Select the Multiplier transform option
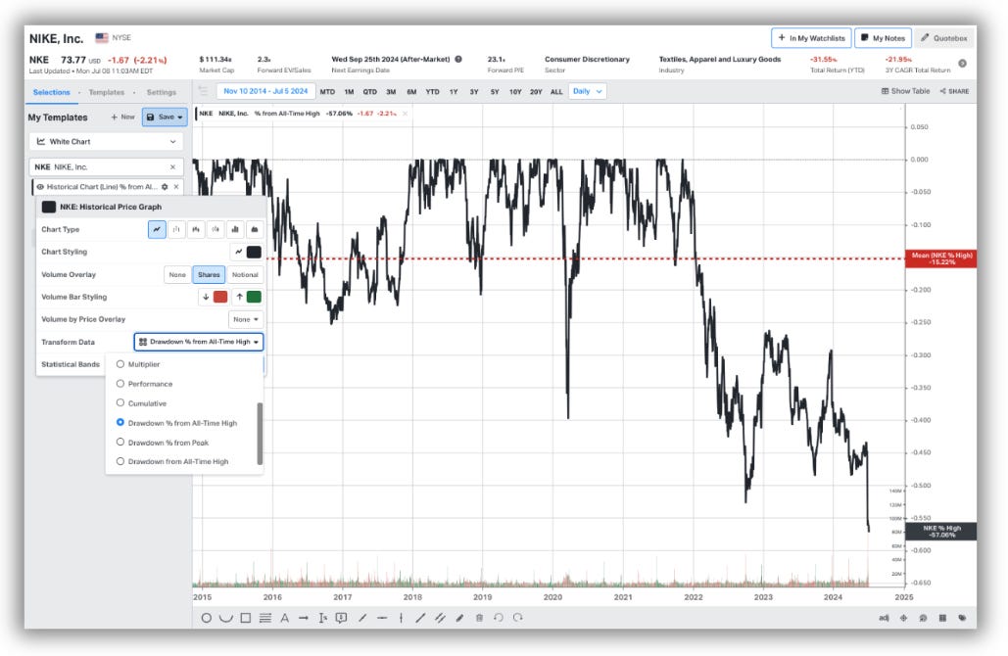1008x656 pixels. click(137, 364)
